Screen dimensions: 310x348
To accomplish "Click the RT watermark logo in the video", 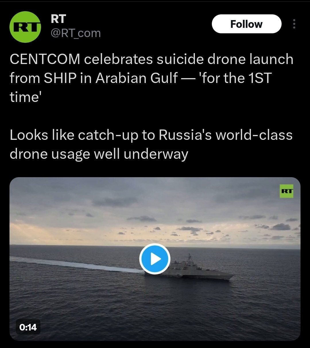I will tap(286, 191).
